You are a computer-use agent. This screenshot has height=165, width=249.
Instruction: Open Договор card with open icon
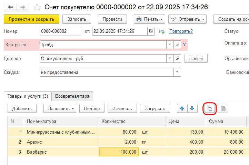[x=177, y=58]
